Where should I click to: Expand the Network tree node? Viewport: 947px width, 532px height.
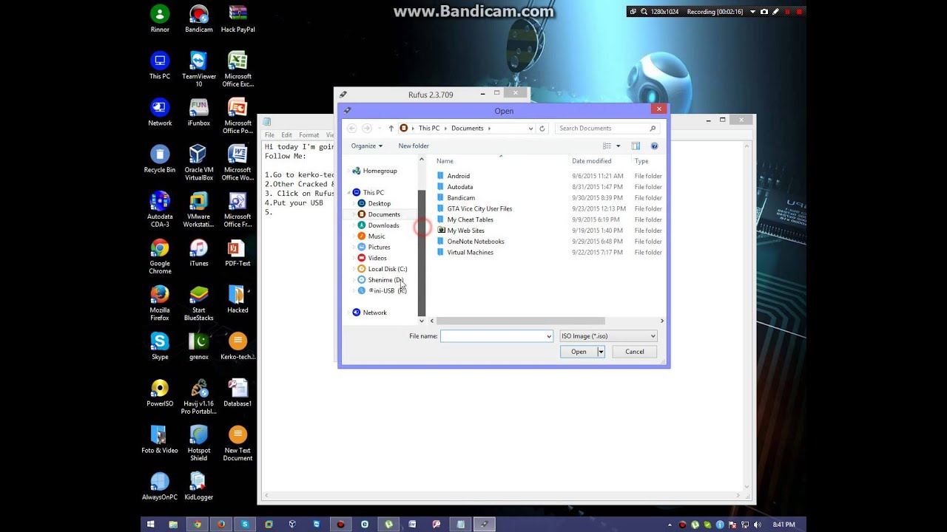[349, 313]
